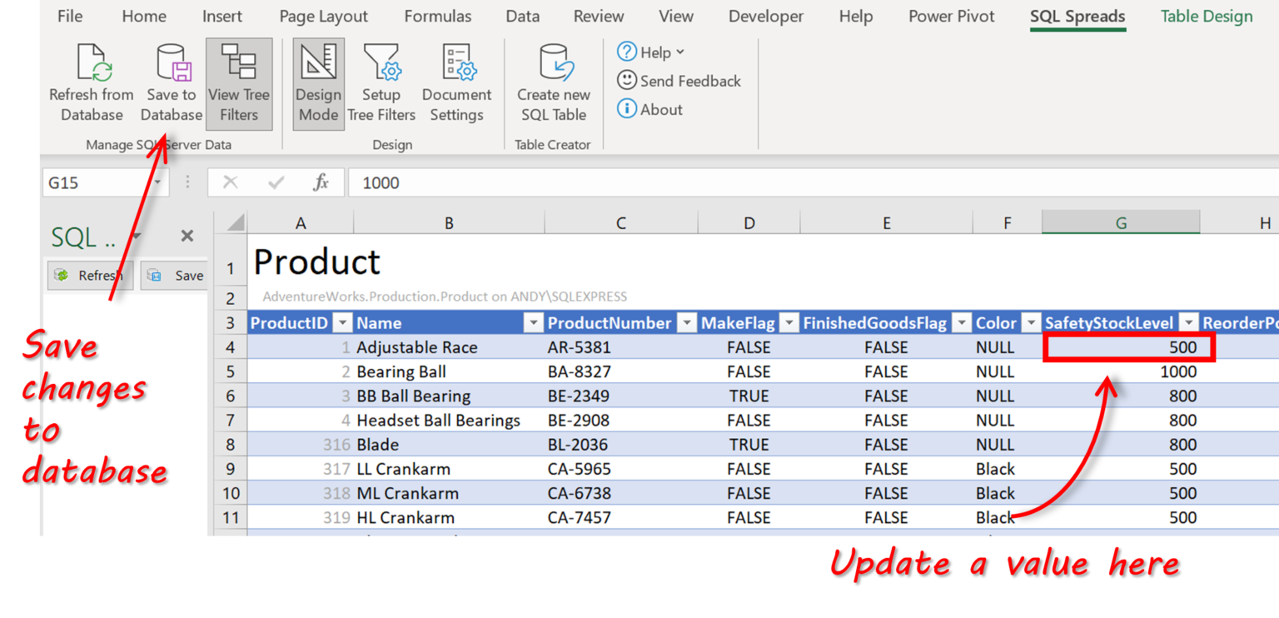This screenshot has height=618, width=1279.
Task: Click the Send Feedback smiley icon
Action: point(628,81)
